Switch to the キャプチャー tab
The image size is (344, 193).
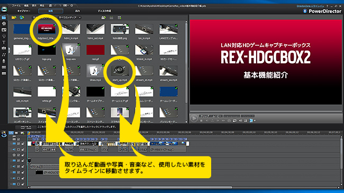point(24,11)
